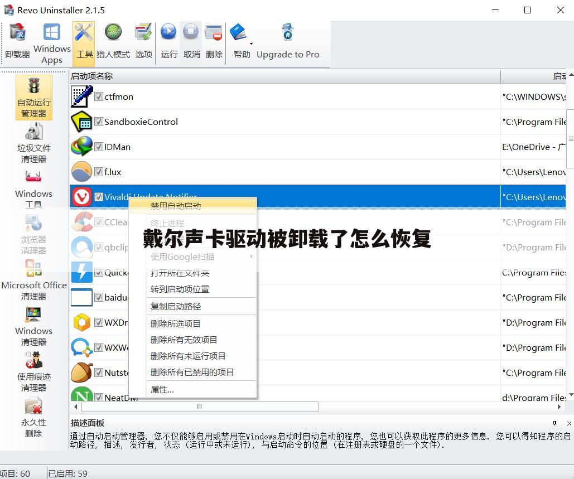Click the 删除 delete toolbar icon

(214, 41)
